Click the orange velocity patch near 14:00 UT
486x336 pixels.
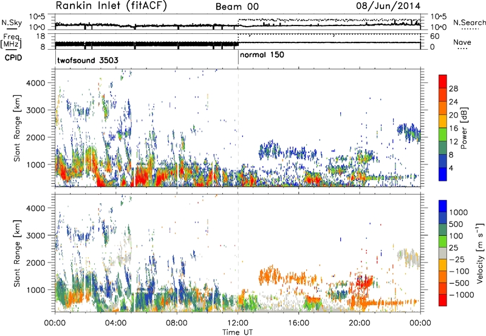[269, 275]
